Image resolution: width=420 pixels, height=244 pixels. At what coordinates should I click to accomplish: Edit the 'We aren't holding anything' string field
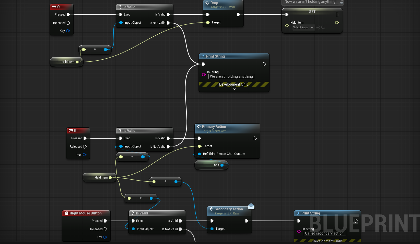click(x=231, y=76)
